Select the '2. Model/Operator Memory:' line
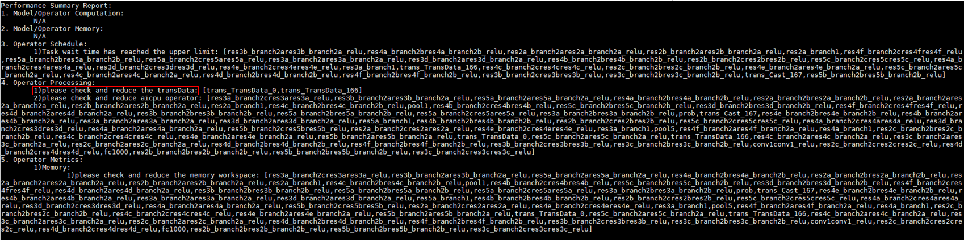The height and width of the screenshot is (240, 964). [52, 28]
